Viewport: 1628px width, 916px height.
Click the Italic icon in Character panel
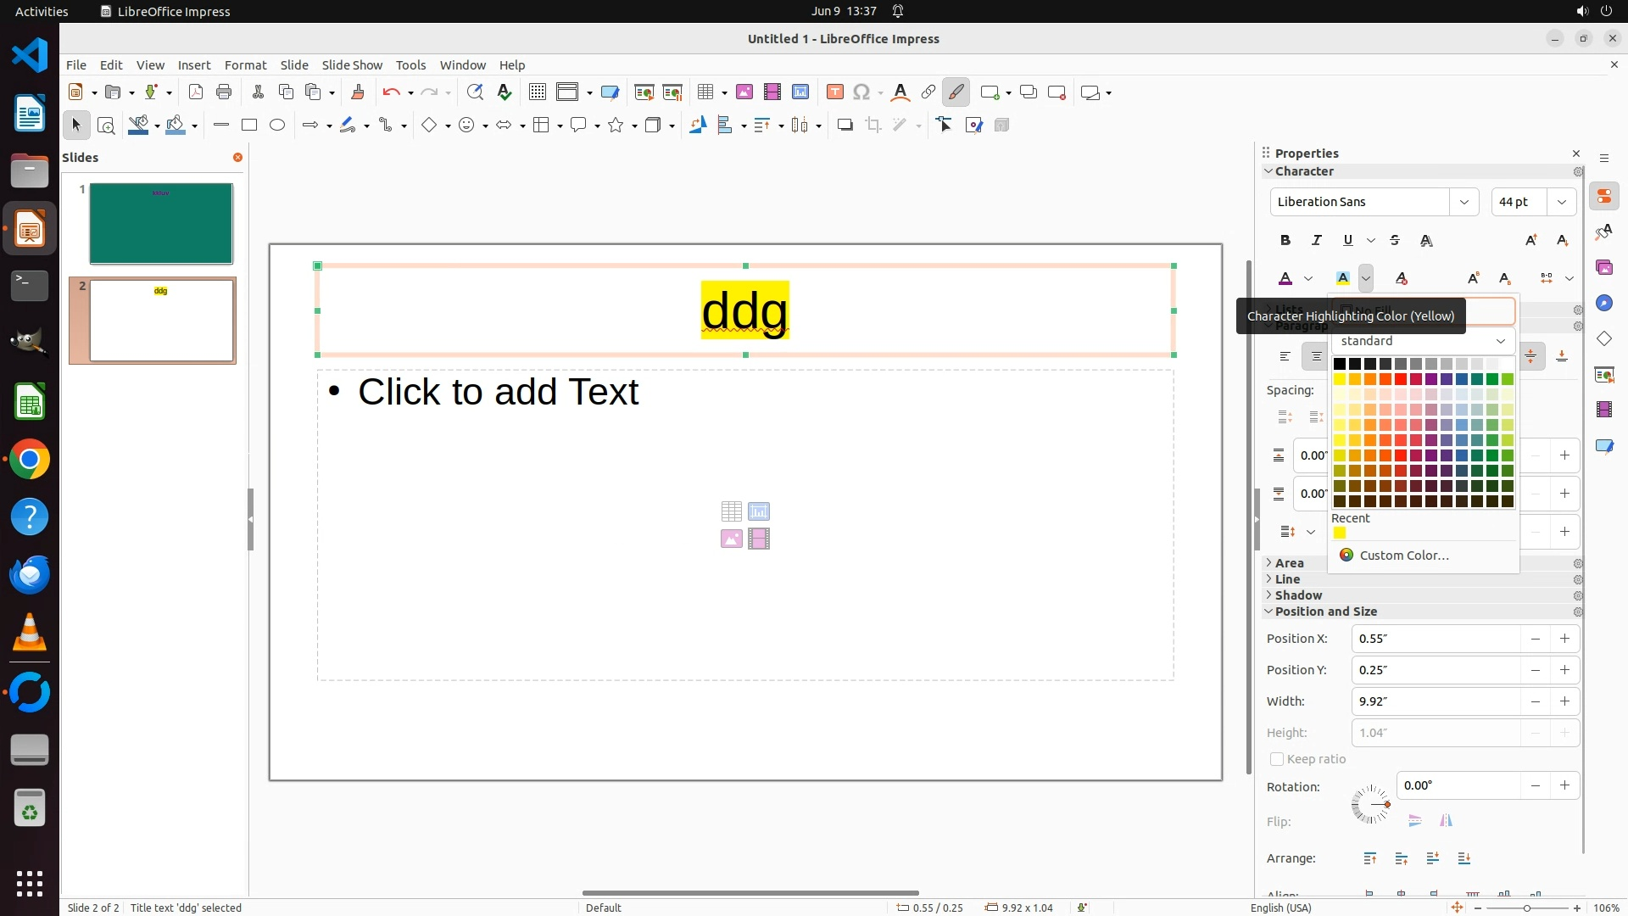1317,241
